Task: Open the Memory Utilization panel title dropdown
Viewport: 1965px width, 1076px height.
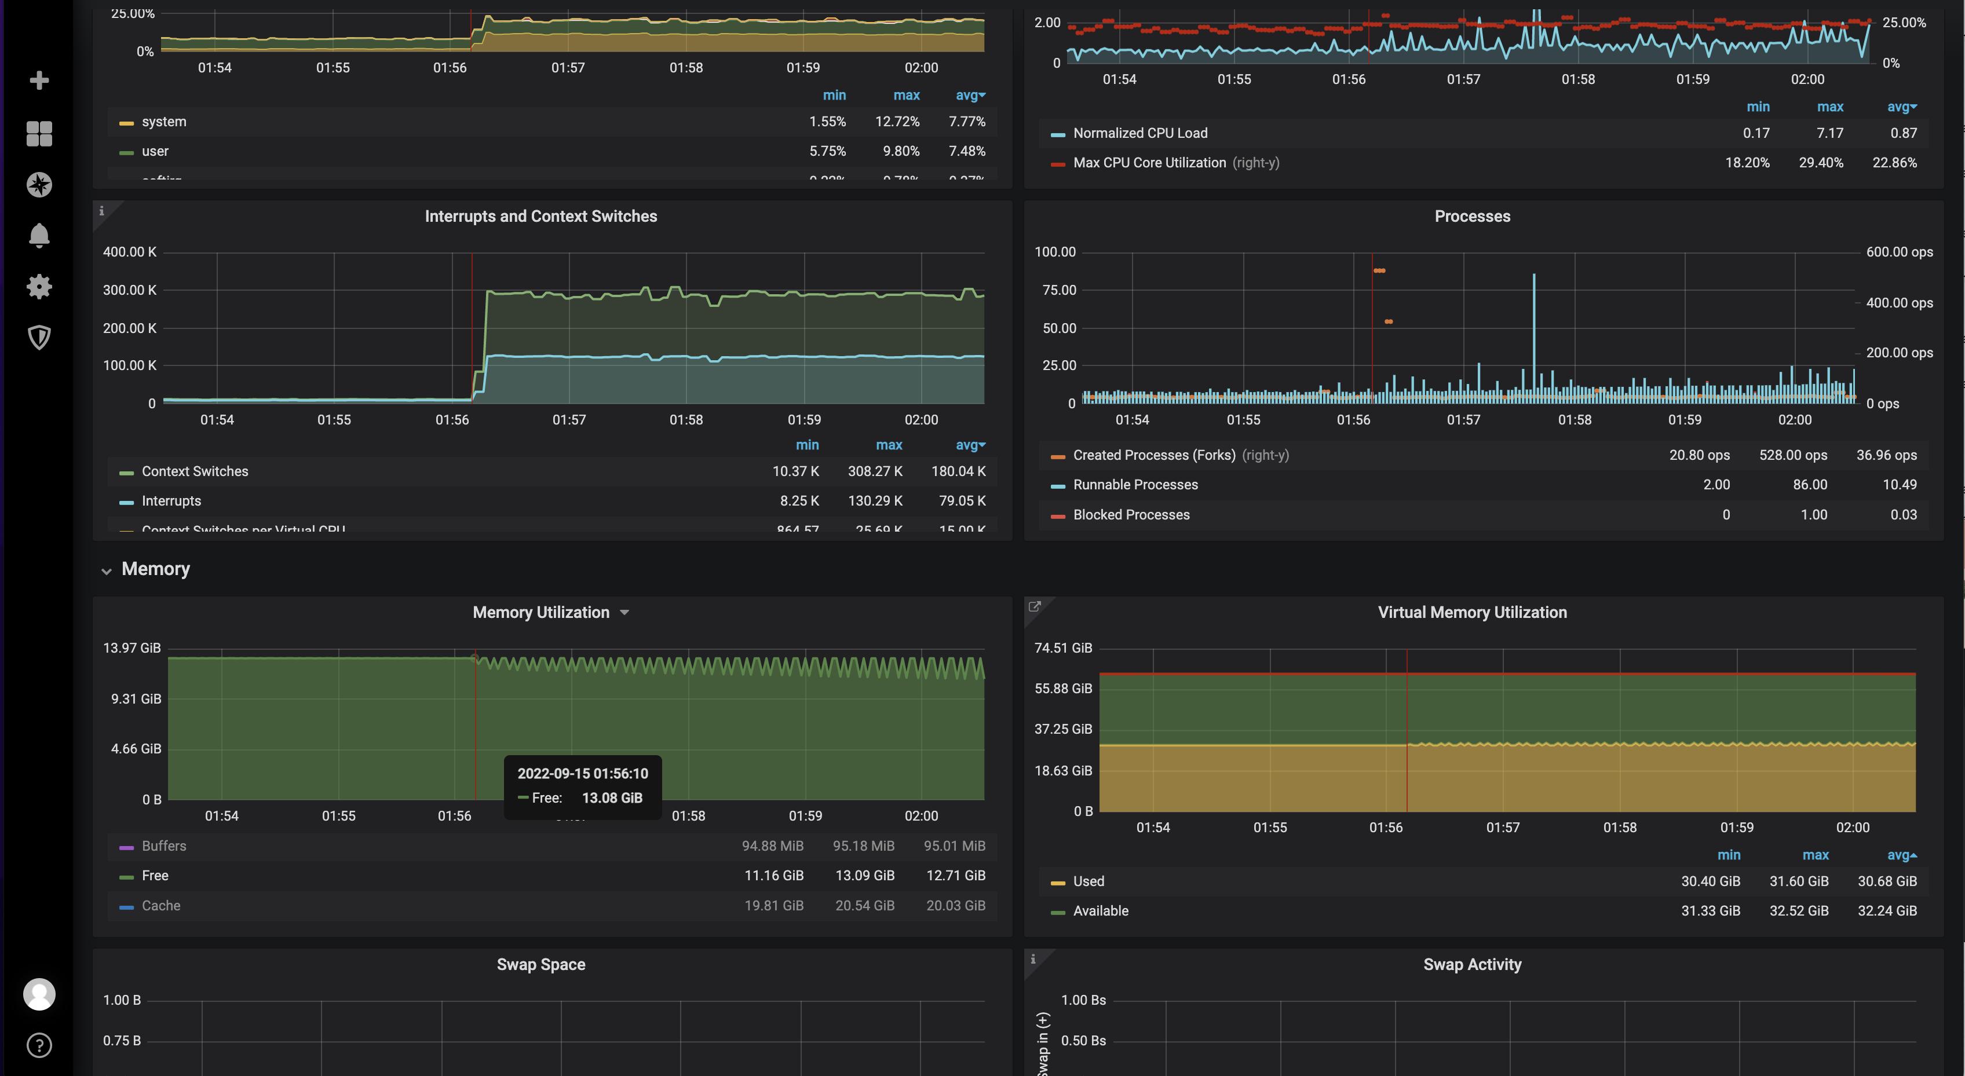Action: (624, 612)
